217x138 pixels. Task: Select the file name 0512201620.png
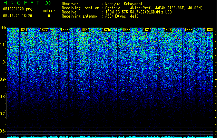(x=18, y=9)
